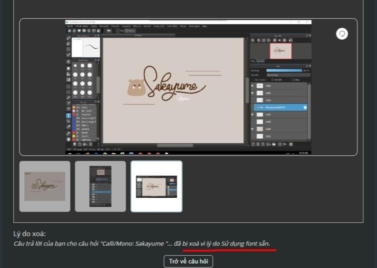Click the delete layer icon
Screen dimensions: 377x268
pos(291,144)
